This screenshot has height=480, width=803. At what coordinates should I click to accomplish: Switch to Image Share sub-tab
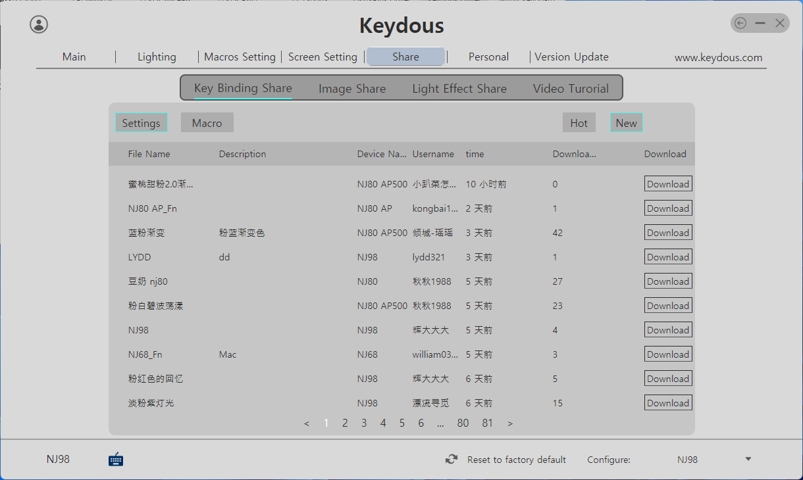352,88
